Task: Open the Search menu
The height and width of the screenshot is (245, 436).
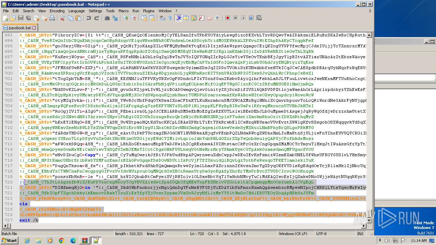Action: (29, 11)
